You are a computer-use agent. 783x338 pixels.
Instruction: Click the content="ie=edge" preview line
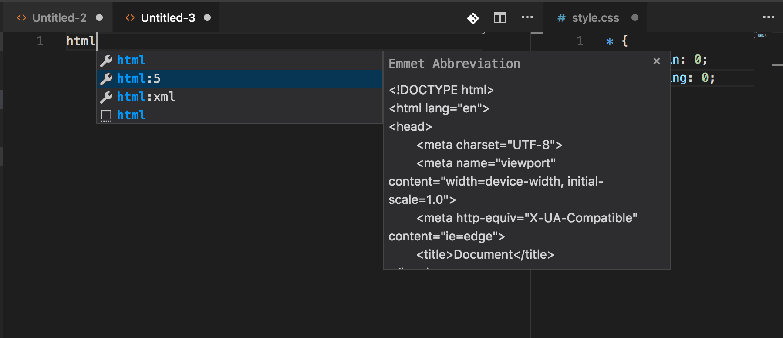pos(447,236)
